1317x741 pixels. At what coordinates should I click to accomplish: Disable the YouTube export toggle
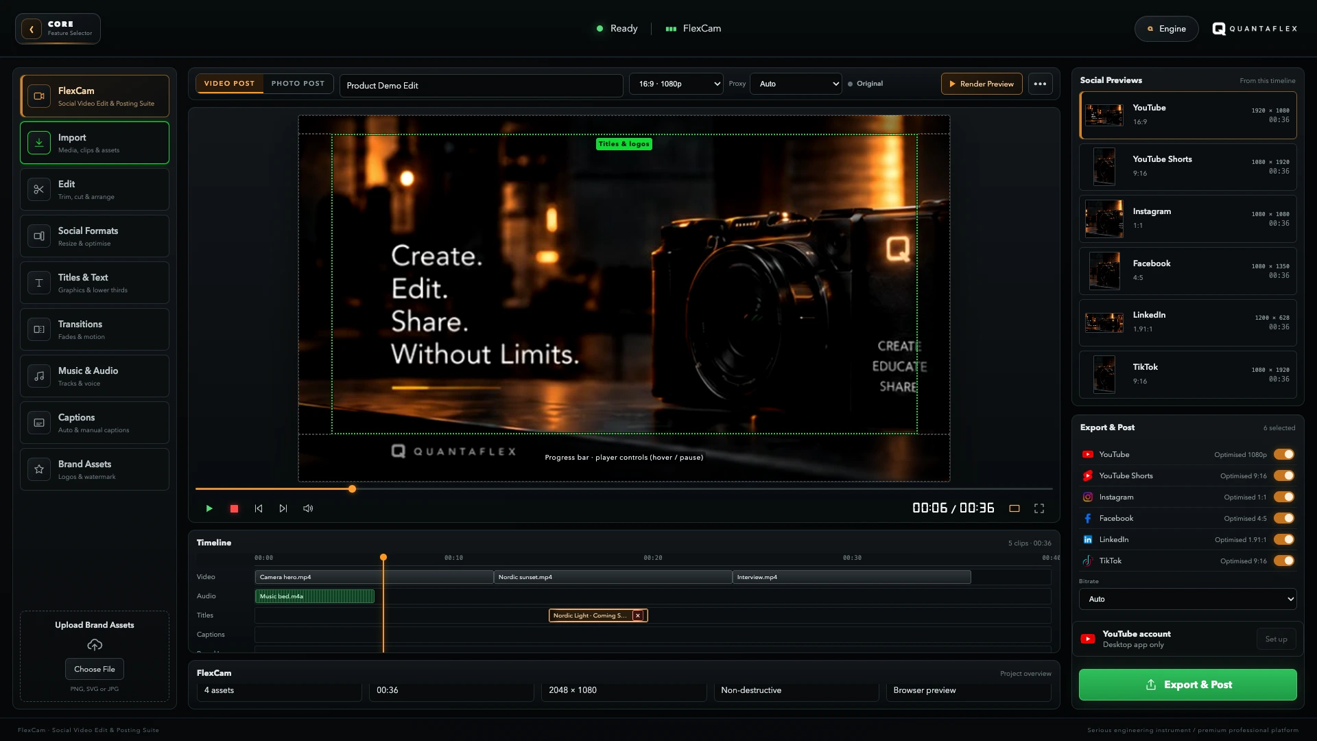click(1284, 454)
